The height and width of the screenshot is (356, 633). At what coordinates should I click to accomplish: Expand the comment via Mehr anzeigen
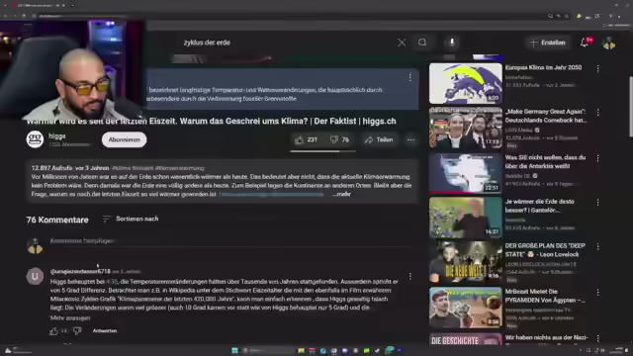click(70, 318)
